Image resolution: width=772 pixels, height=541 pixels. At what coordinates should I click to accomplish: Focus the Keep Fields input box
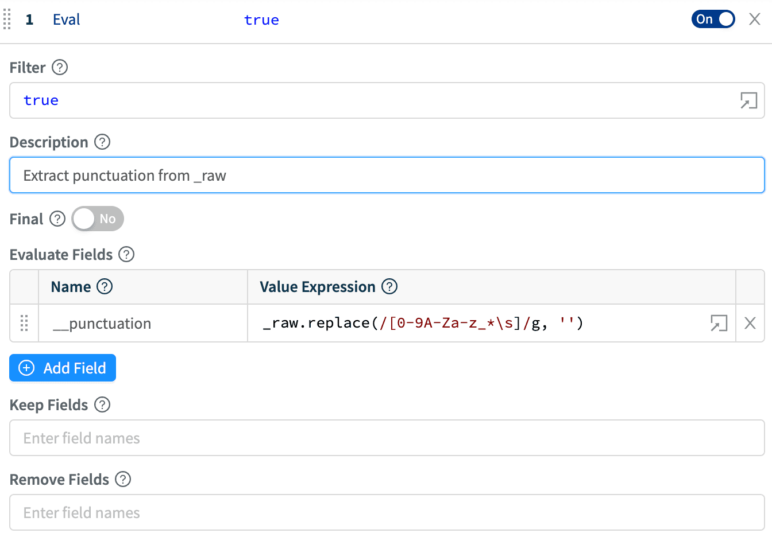pyautogui.click(x=387, y=438)
